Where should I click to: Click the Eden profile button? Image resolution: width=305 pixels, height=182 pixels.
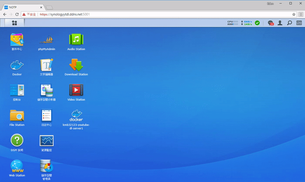pyautogui.click(x=270, y=3)
